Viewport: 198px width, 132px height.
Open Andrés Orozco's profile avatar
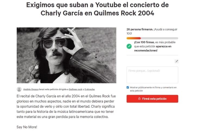click(19, 89)
